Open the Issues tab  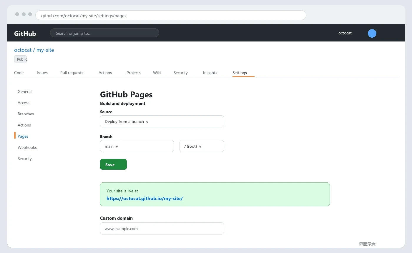(x=42, y=73)
